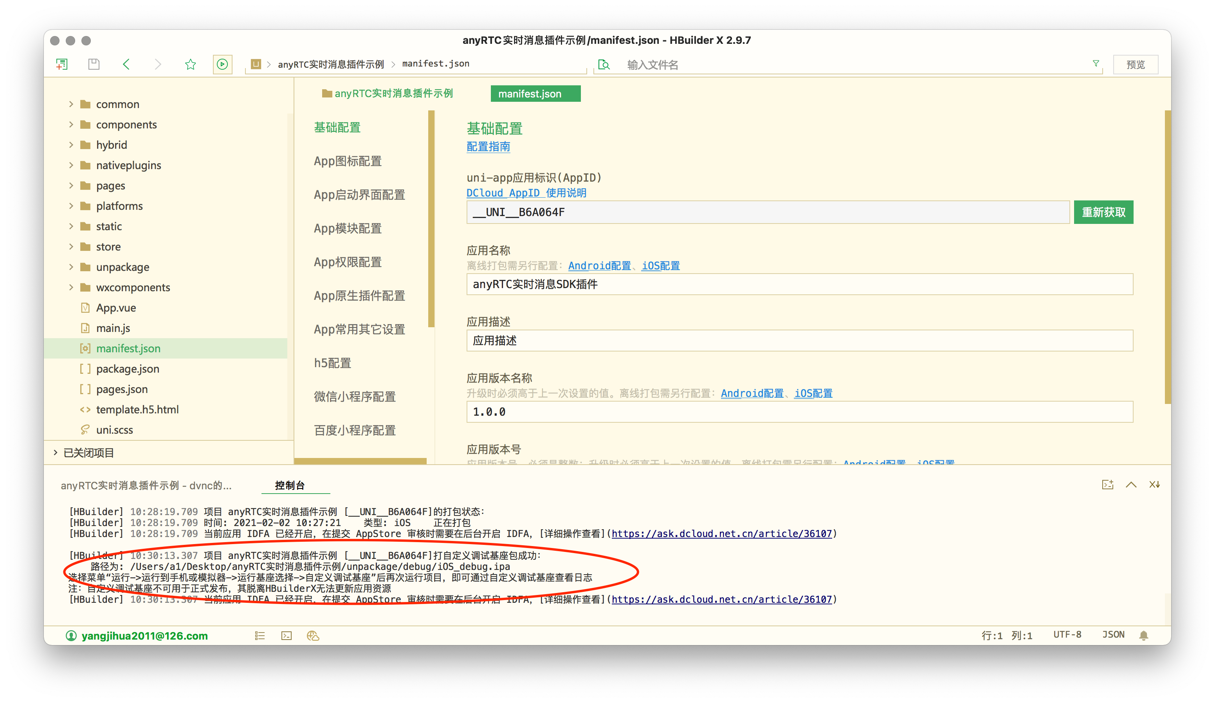Open Android配置 link under 应用名称
The width and height of the screenshot is (1215, 703).
[599, 266]
